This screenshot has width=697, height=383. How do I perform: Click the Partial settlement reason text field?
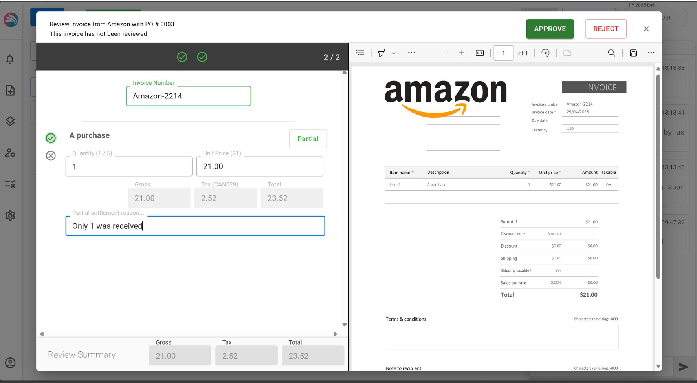[x=195, y=226]
